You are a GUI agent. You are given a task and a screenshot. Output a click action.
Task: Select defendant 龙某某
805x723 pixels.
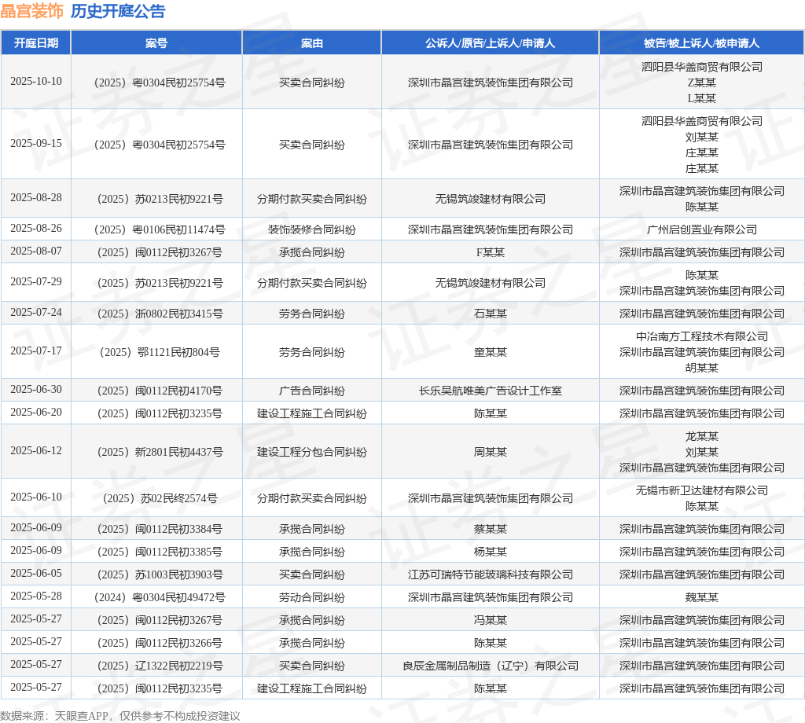click(701, 437)
